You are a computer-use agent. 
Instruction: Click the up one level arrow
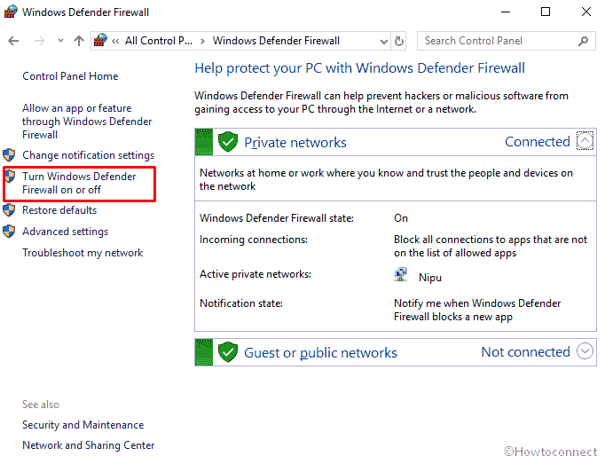point(79,41)
